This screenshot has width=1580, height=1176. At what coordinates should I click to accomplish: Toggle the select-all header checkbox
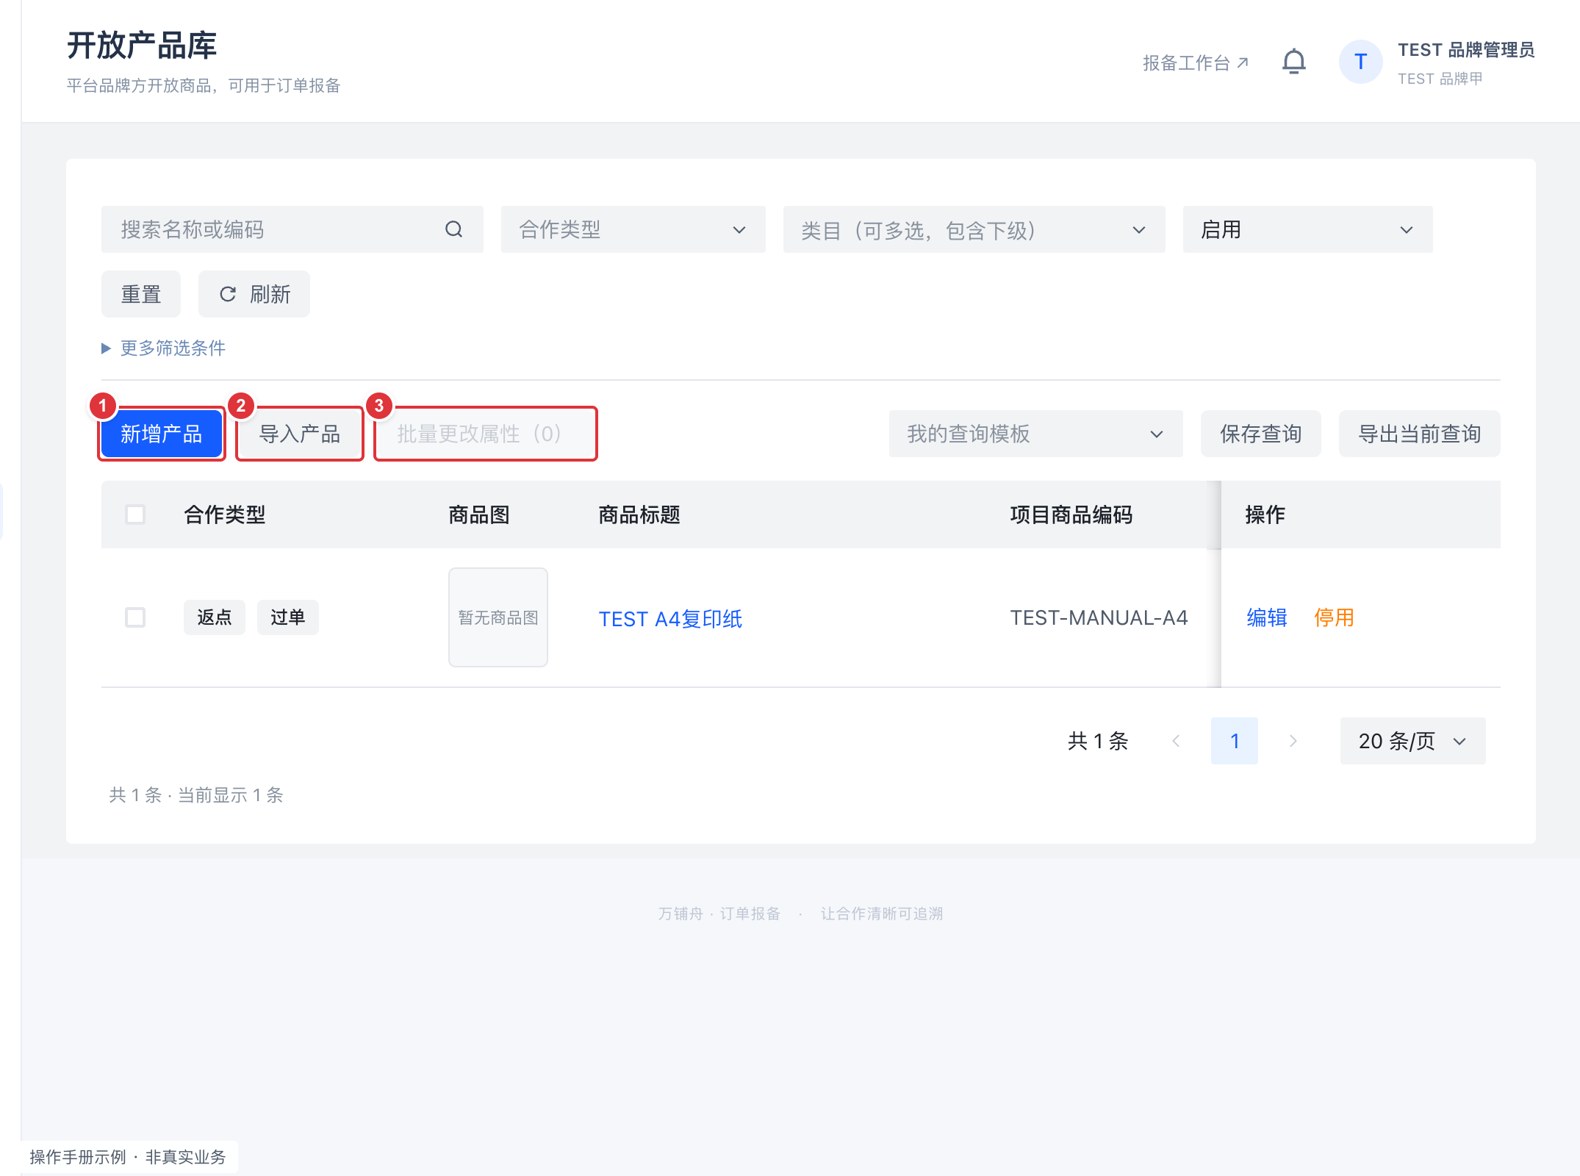[x=135, y=514]
